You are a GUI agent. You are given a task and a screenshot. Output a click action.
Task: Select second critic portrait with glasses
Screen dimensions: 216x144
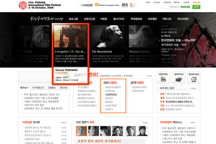coord(93,131)
